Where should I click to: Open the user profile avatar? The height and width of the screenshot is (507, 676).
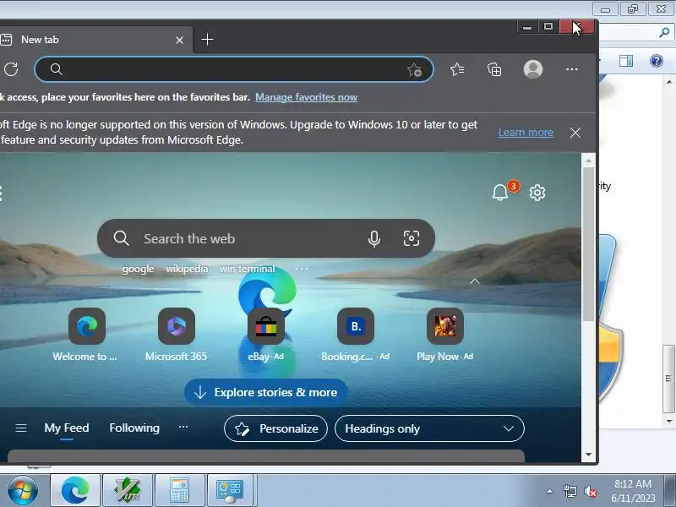(x=533, y=69)
